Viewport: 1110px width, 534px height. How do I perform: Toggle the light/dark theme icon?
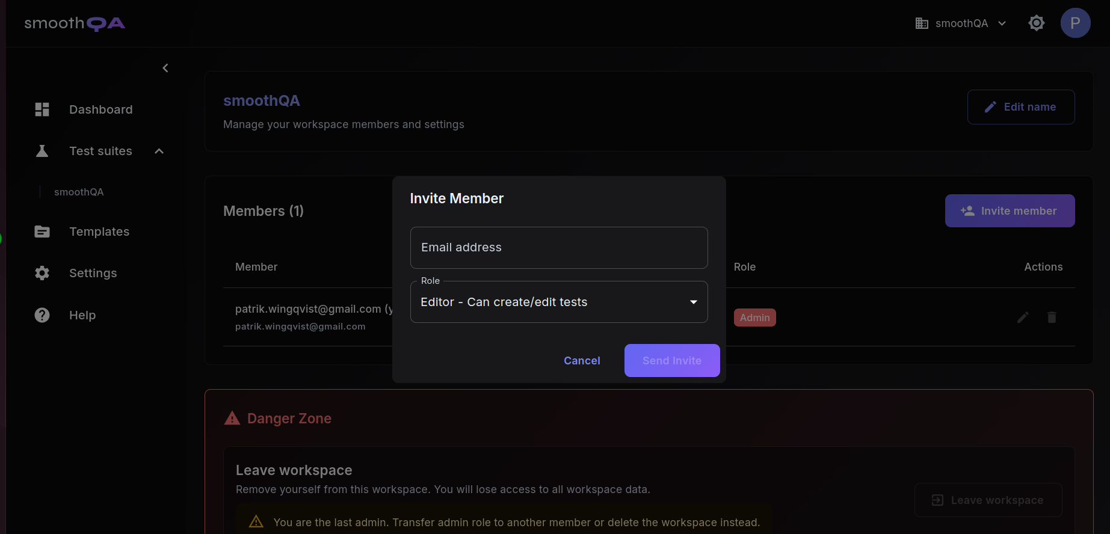[x=1037, y=23]
